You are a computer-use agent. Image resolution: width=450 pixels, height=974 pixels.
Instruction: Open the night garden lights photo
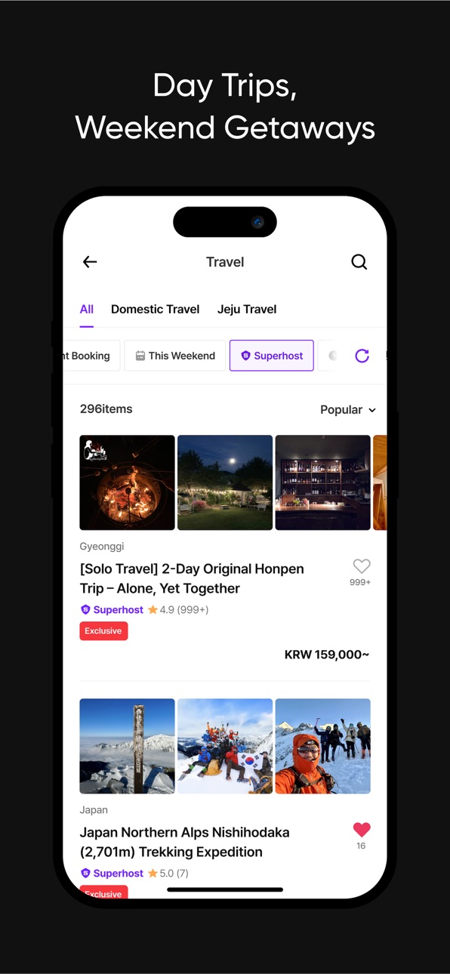[225, 482]
